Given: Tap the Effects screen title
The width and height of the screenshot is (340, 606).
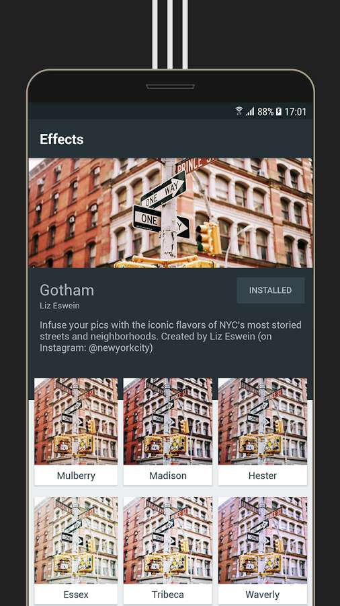Looking at the screenshot, I should click(x=62, y=139).
